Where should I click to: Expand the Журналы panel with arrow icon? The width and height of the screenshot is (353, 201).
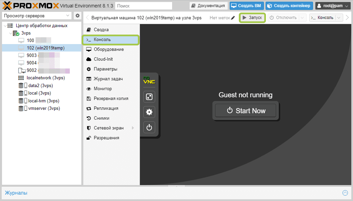tap(345, 193)
